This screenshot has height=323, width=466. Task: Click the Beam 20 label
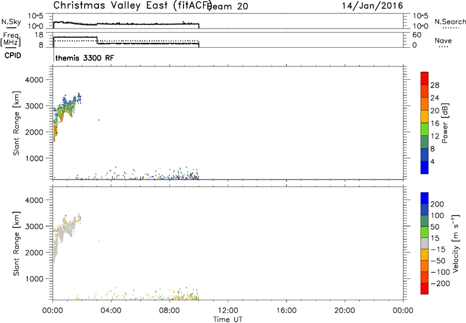click(x=228, y=6)
